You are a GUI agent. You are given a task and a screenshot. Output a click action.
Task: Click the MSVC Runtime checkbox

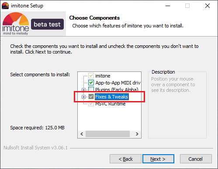pos(91,104)
